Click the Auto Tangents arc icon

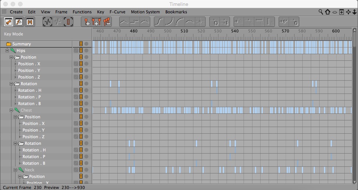[190, 22]
